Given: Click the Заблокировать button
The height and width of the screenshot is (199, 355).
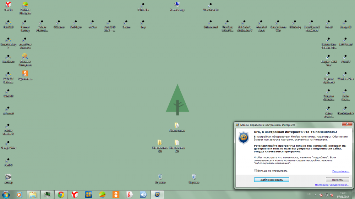Looking at the screenshot, I should 272,180.
